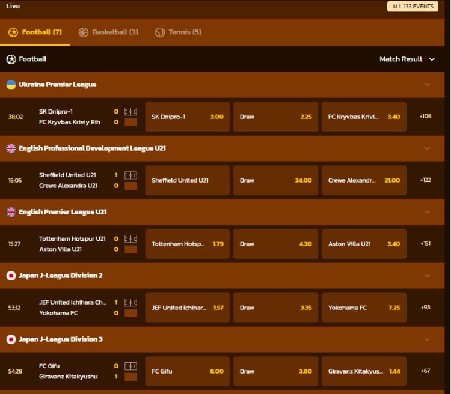The image size is (451, 394).
Task: Open pitch tracker icon for FC Gifu match
Action: pyautogui.click(x=130, y=366)
